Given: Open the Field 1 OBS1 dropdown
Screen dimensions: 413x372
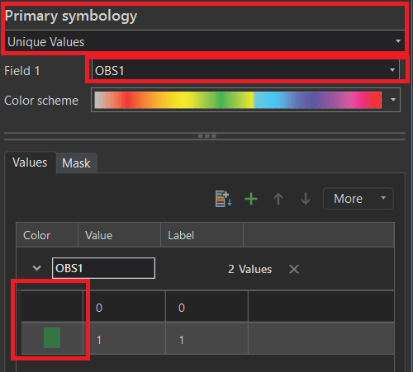Looking at the screenshot, I should click(245, 70).
